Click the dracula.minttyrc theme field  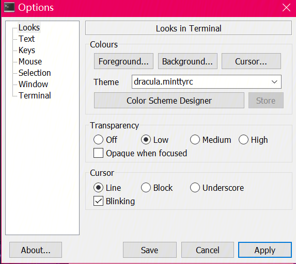click(x=207, y=82)
